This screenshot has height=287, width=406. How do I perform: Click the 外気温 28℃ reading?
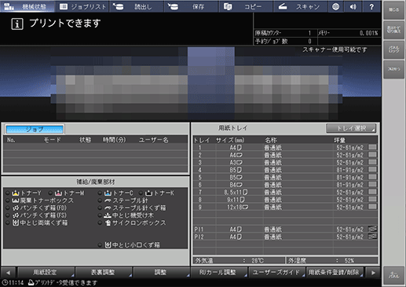(239, 260)
